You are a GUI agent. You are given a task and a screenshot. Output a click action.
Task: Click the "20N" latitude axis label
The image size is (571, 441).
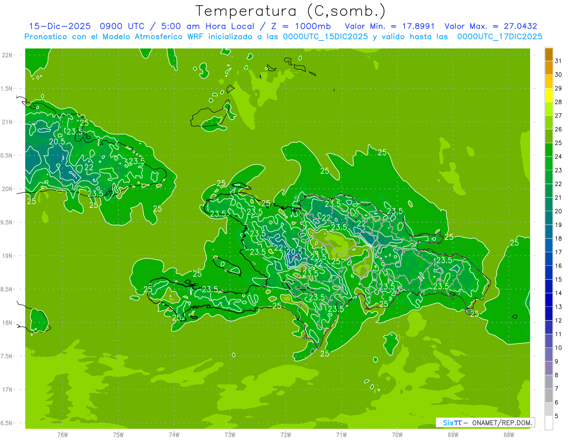[x=8, y=189]
